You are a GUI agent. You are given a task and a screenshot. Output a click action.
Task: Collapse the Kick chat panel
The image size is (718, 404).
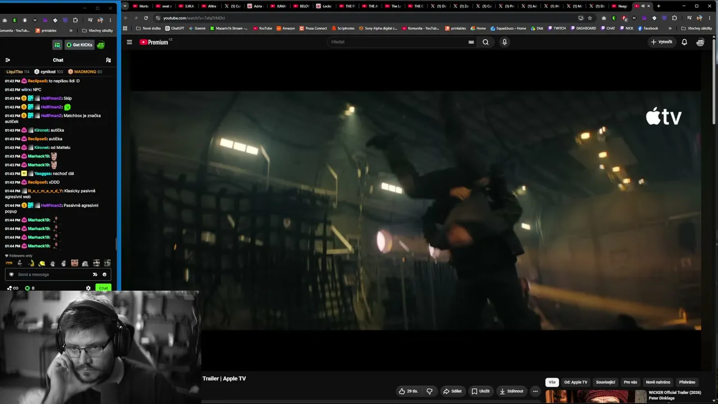8,60
